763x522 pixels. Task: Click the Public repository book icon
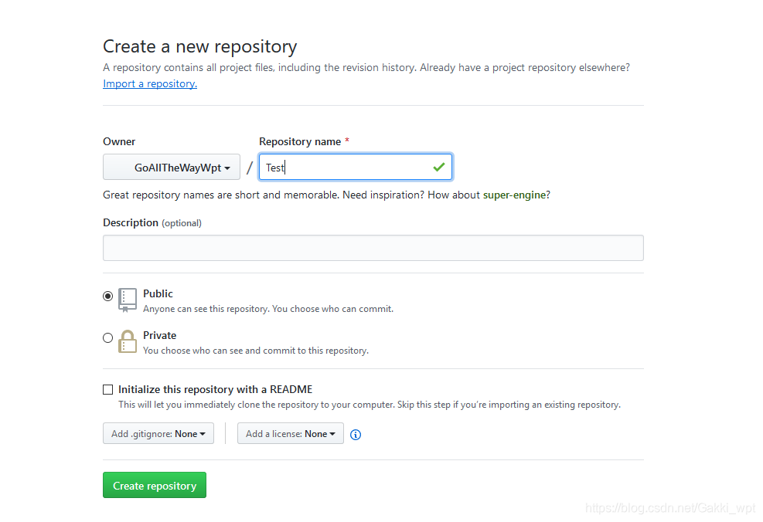(x=128, y=300)
